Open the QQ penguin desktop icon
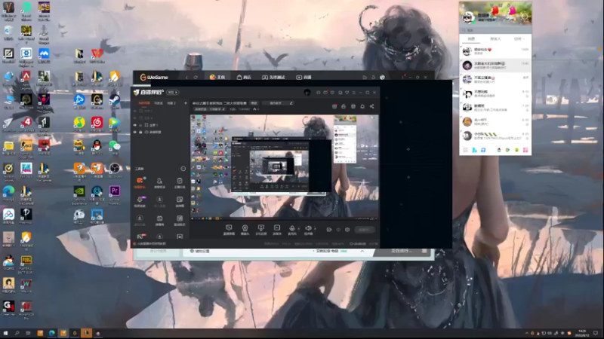Image resolution: width=604 pixels, height=339 pixels. click(x=97, y=148)
